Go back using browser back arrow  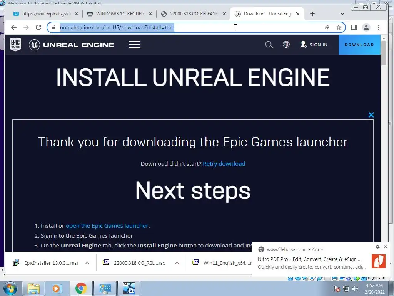pos(14,27)
